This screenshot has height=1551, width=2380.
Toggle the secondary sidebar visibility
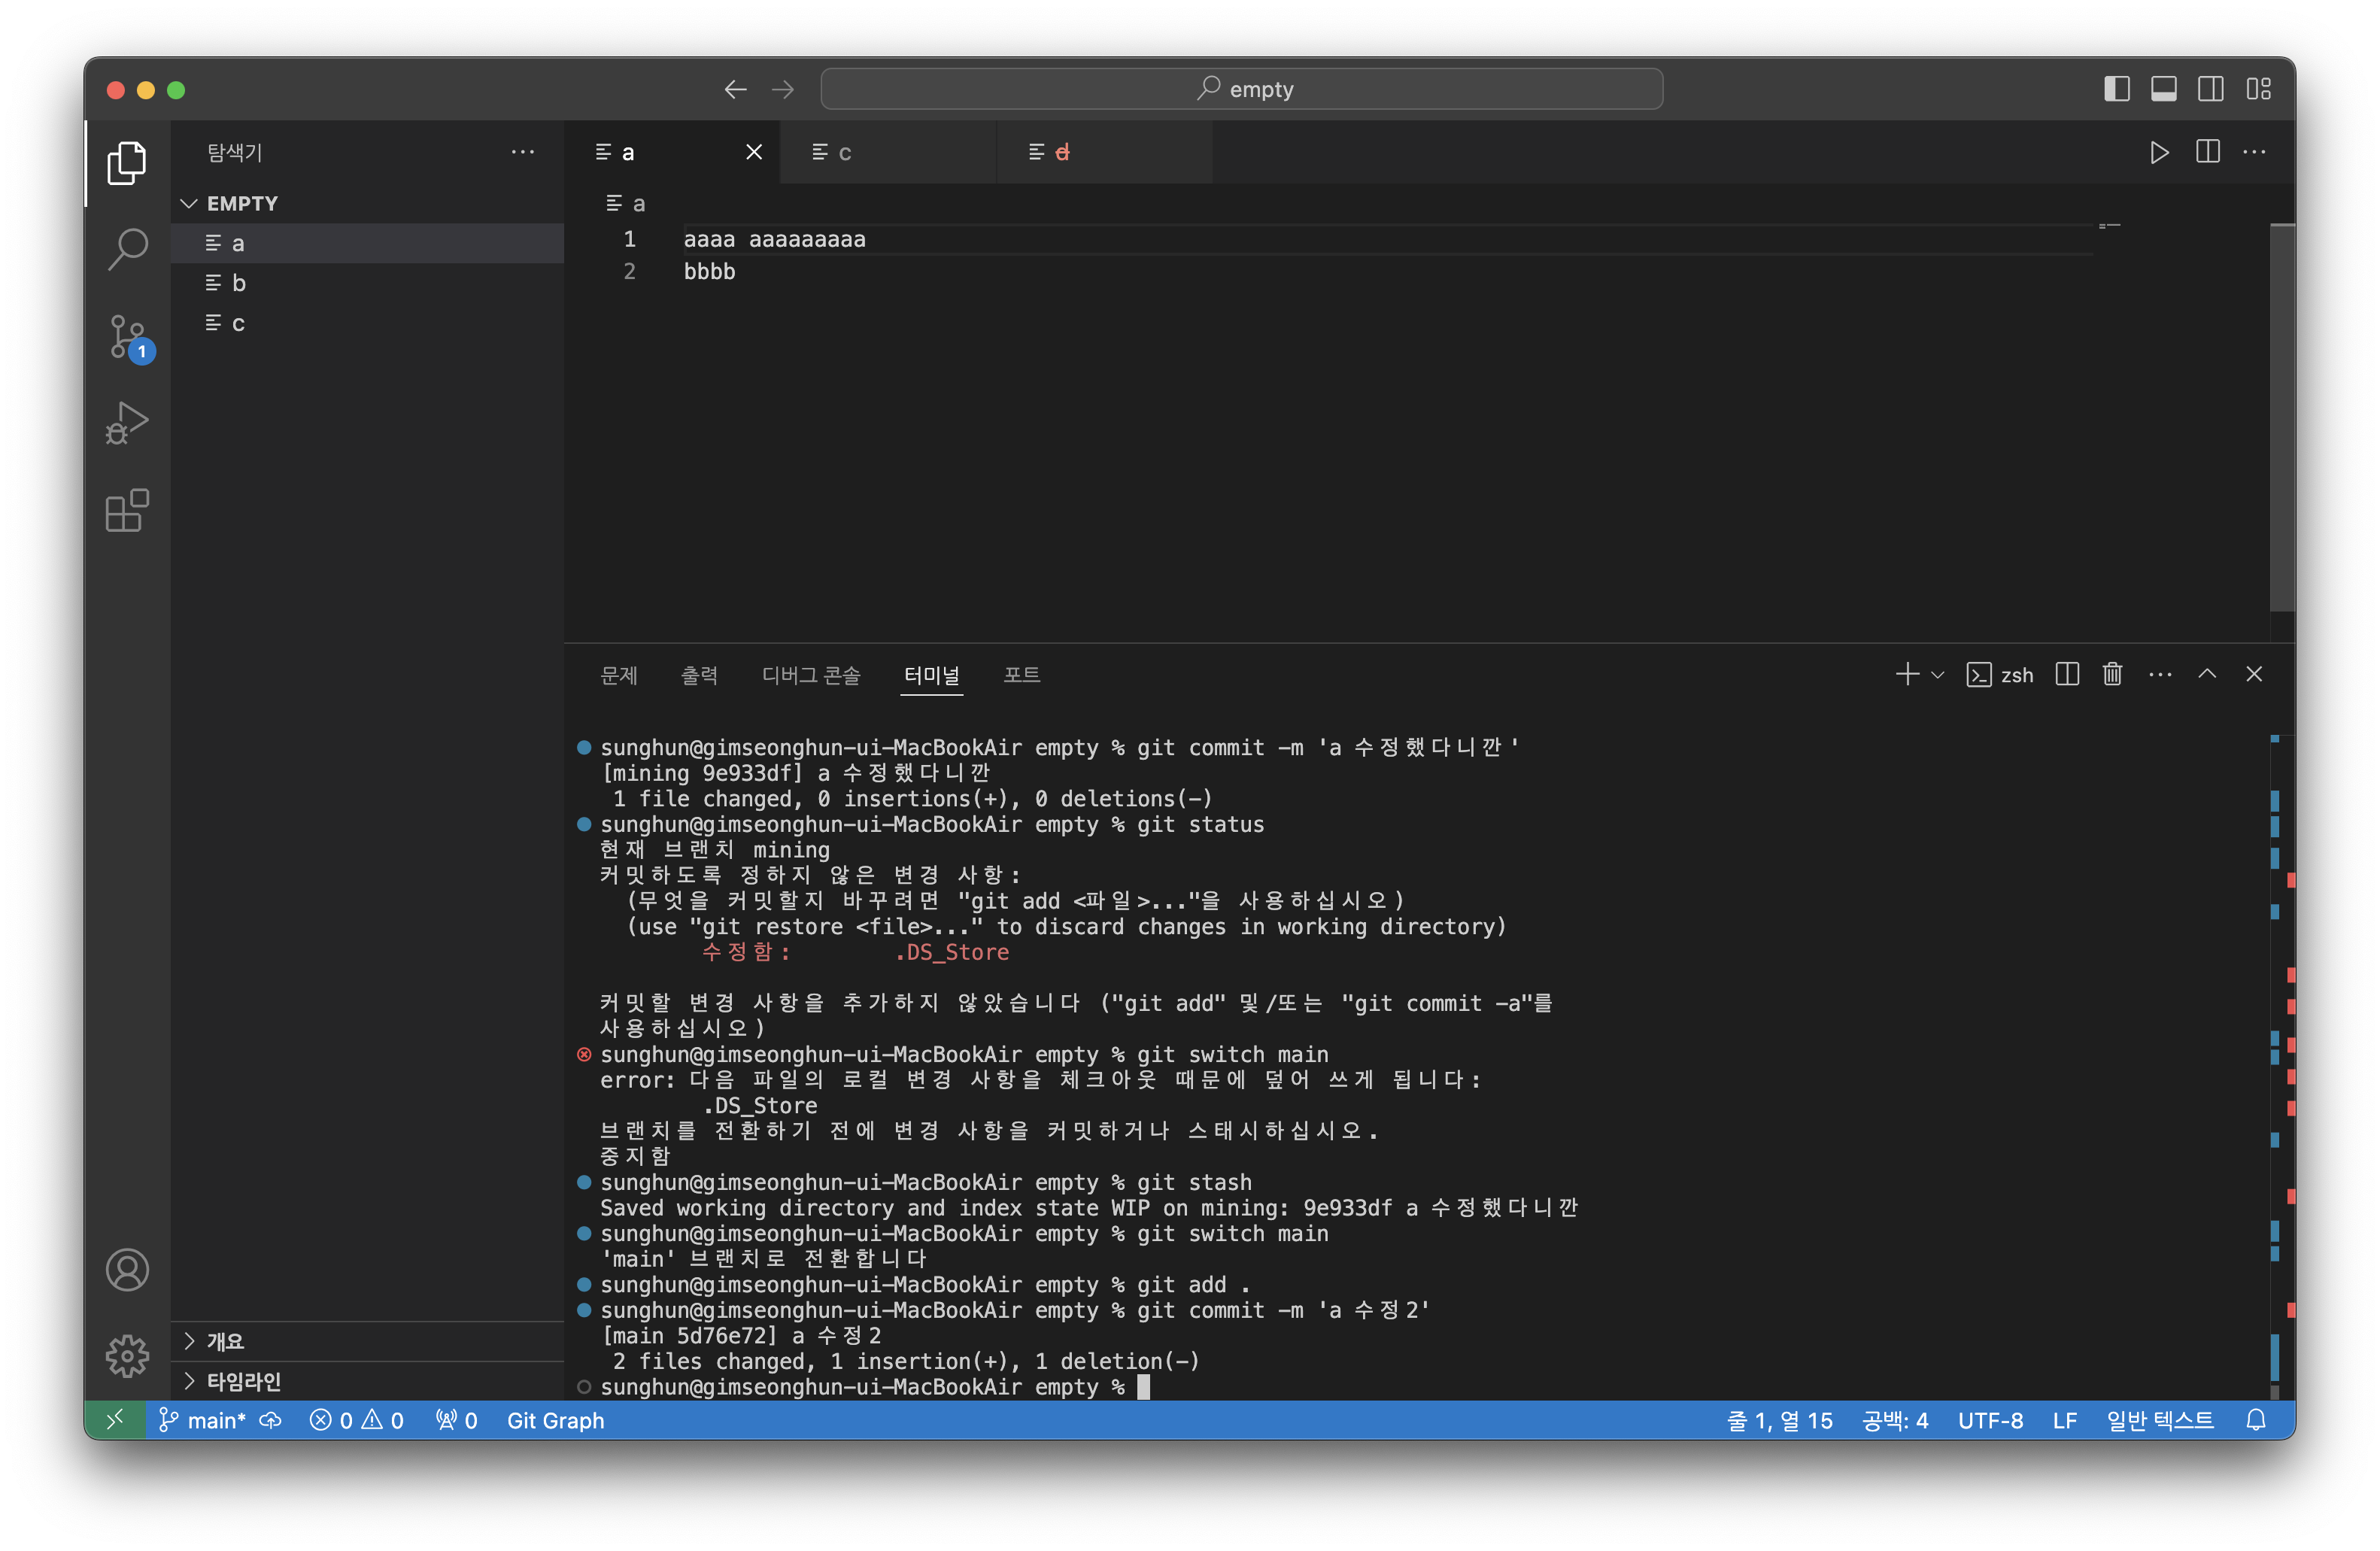tap(2211, 89)
